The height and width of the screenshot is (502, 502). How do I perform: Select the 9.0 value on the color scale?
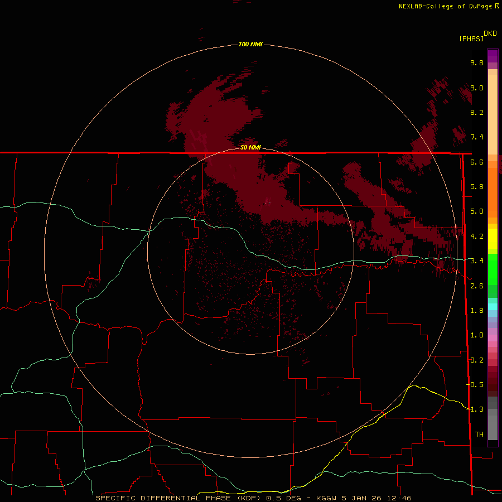coord(477,88)
